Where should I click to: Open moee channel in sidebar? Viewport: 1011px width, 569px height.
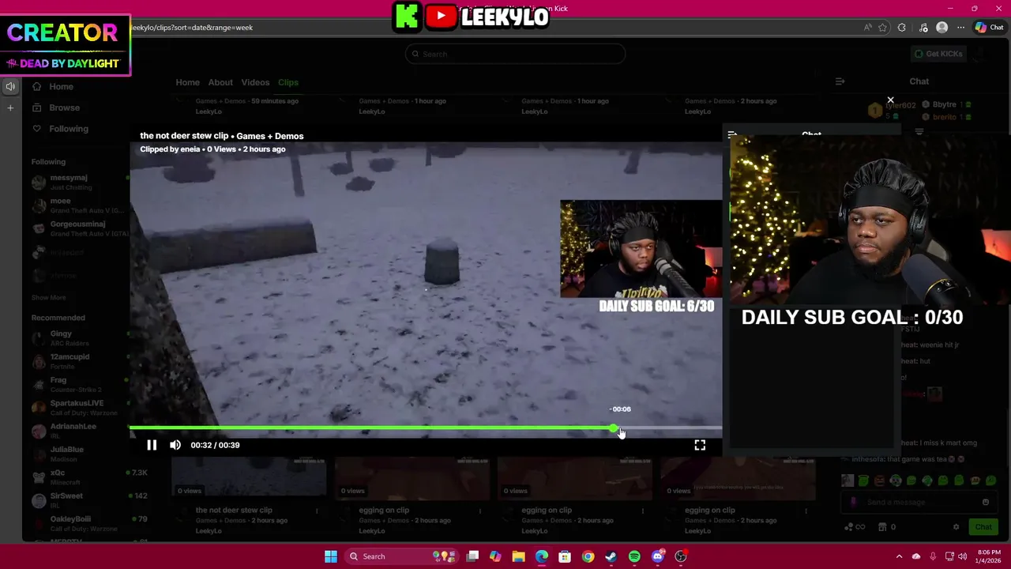tap(77, 205)
